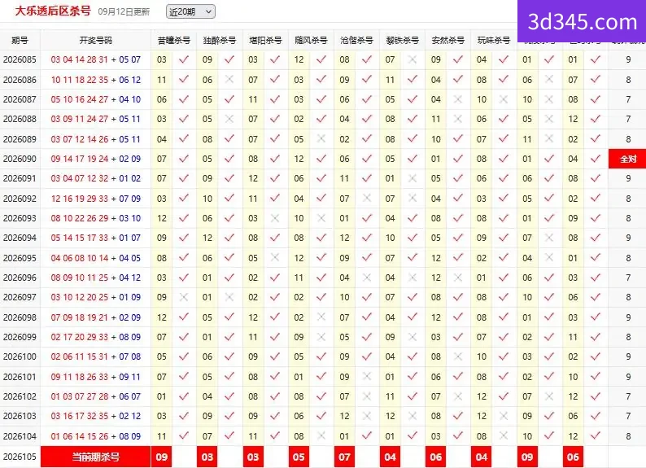Click the red 05 kill-number cell in row 2026105
This screenshot has width=646, height=468.
299,457
